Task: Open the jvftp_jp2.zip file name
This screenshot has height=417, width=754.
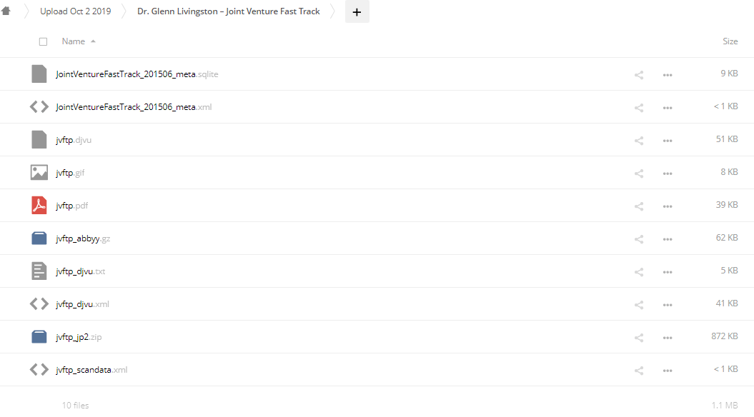Action: click(x=79, y=337)
